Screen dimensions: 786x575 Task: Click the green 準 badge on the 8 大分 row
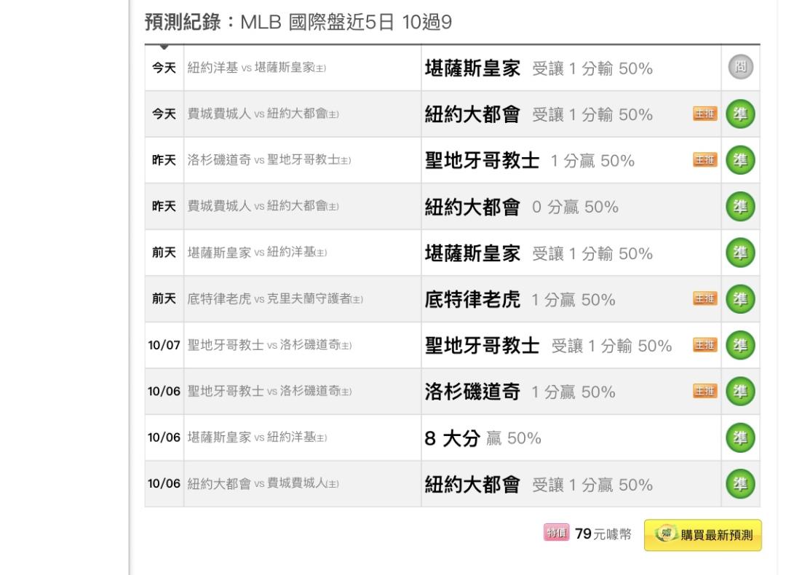coord(740,437)
